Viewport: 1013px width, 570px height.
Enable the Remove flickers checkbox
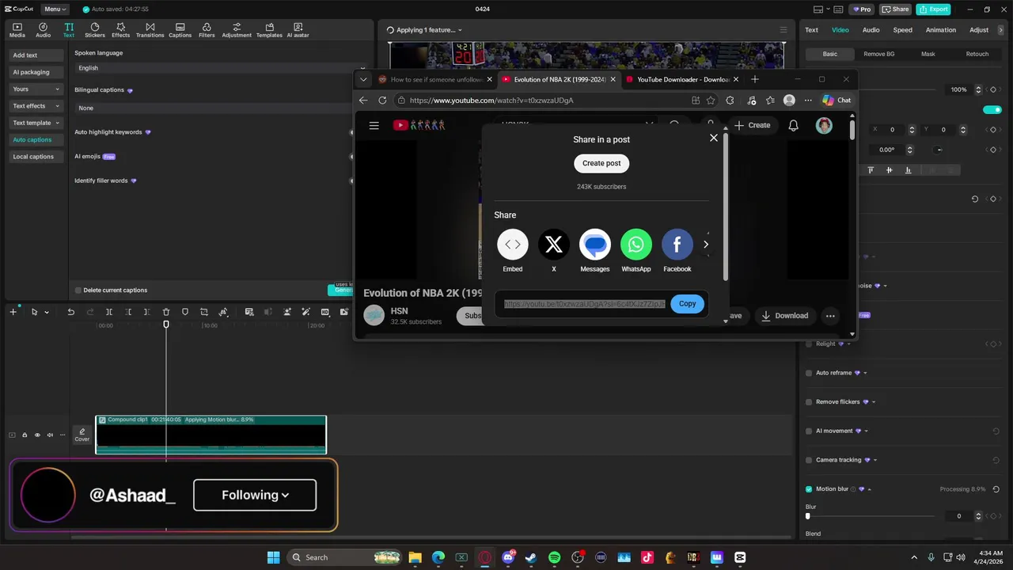[809, 402]
